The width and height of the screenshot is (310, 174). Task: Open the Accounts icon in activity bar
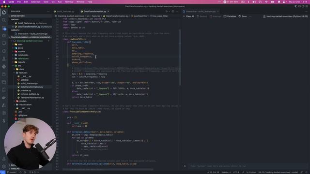click(4, 159)
